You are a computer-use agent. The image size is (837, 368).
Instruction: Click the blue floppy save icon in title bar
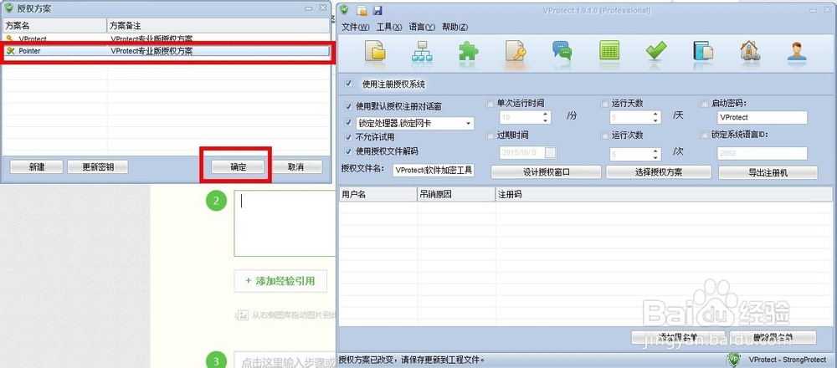point(377,10)
